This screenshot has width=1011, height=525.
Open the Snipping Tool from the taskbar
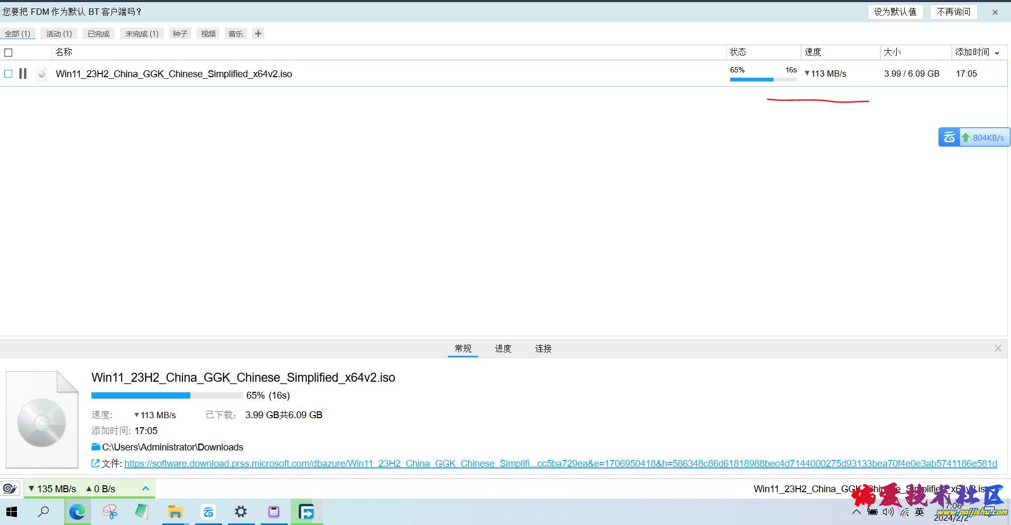coord(110,512)
